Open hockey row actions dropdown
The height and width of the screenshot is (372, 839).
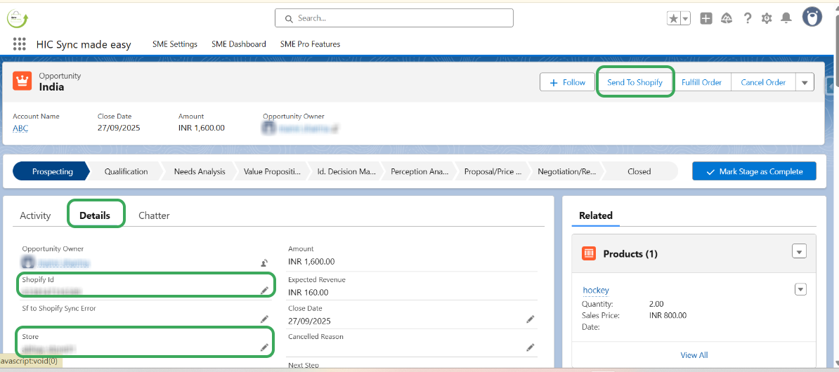pos(800,289)
